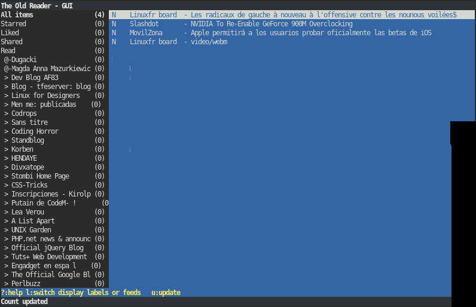Select the PHP.net news & announc feed
The image size is (476, 307).
click(54, 239)
